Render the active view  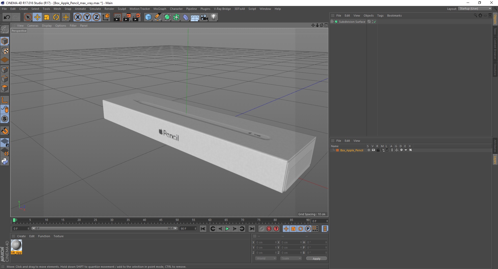117,17
